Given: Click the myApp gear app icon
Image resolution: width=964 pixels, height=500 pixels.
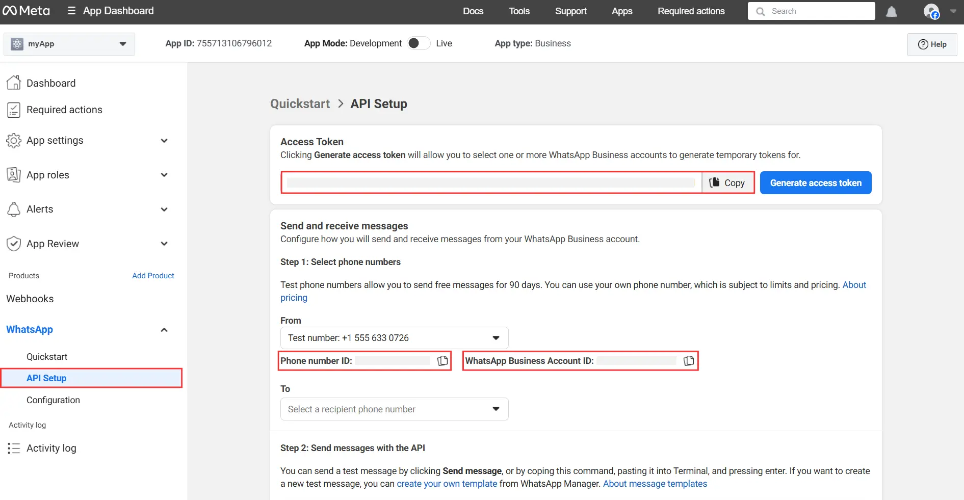Looking at the screenshot, I should 17,44.
